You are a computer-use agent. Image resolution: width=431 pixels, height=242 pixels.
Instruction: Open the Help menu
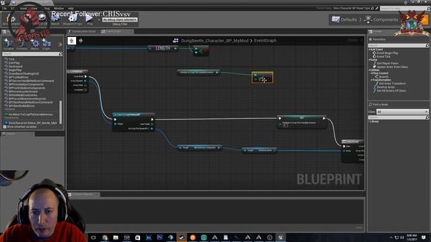pos(71,9)
